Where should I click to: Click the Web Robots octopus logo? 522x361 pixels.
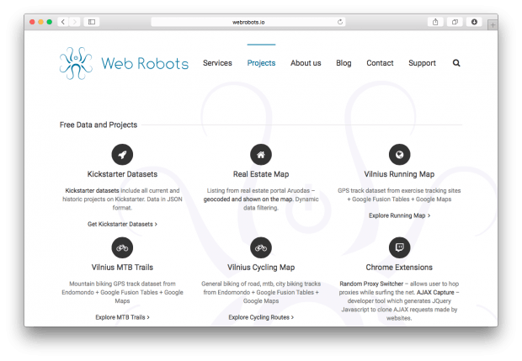76,63
